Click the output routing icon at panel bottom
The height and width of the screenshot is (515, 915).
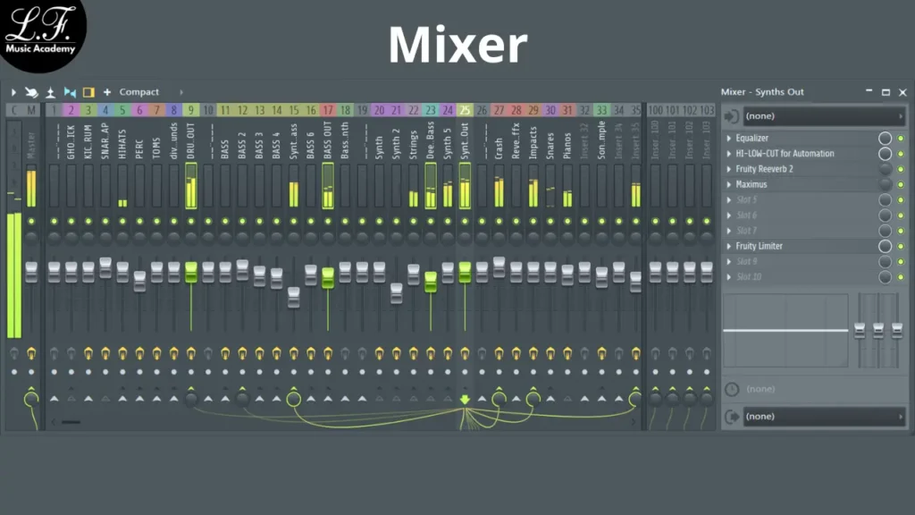click(732, 416)
